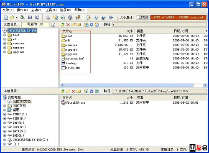Click the Compress ISO monitor icon

[x=56, y=18]
